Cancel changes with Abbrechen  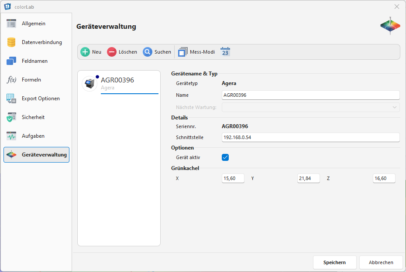(381, 262)
